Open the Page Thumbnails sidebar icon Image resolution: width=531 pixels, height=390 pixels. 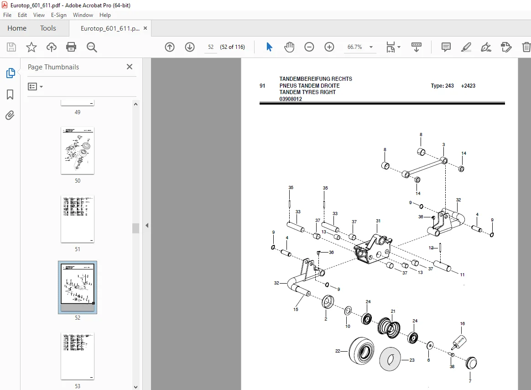tap(10, 73)
